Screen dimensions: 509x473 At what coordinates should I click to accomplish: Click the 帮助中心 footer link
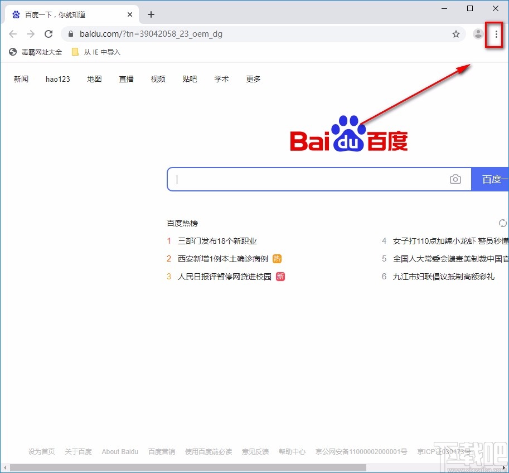point(292,452)
